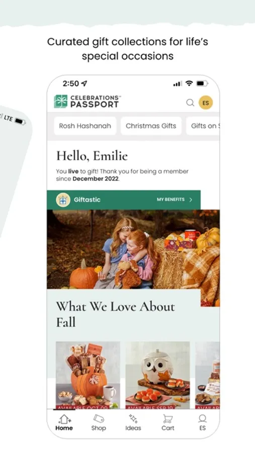
Task: Open the MY BENEFITS link
Action: pos(171,199)
